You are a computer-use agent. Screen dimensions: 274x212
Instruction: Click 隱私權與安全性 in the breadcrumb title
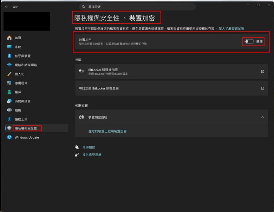point(97,18)
